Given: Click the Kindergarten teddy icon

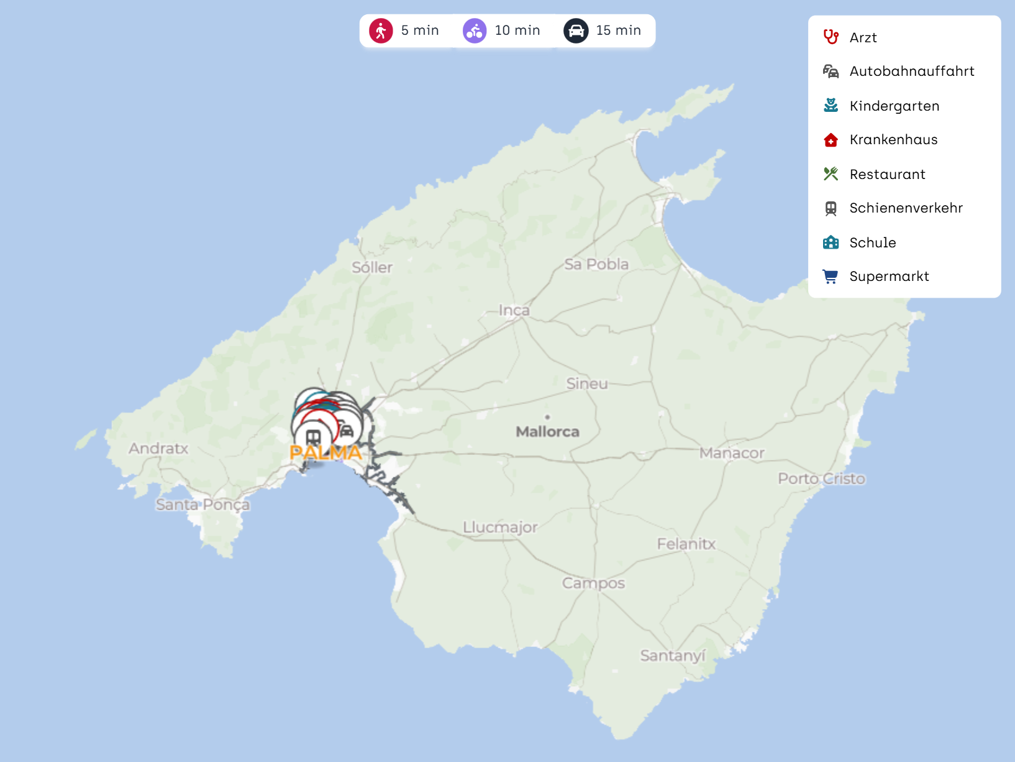Looking at the screenshot, I should (831, 106).
